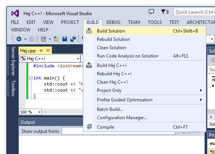Image resolution: width=215 pixels, height=154 pixels.
Task: Click the Navigate Forward arrow
Action: [x=32, y=39]
